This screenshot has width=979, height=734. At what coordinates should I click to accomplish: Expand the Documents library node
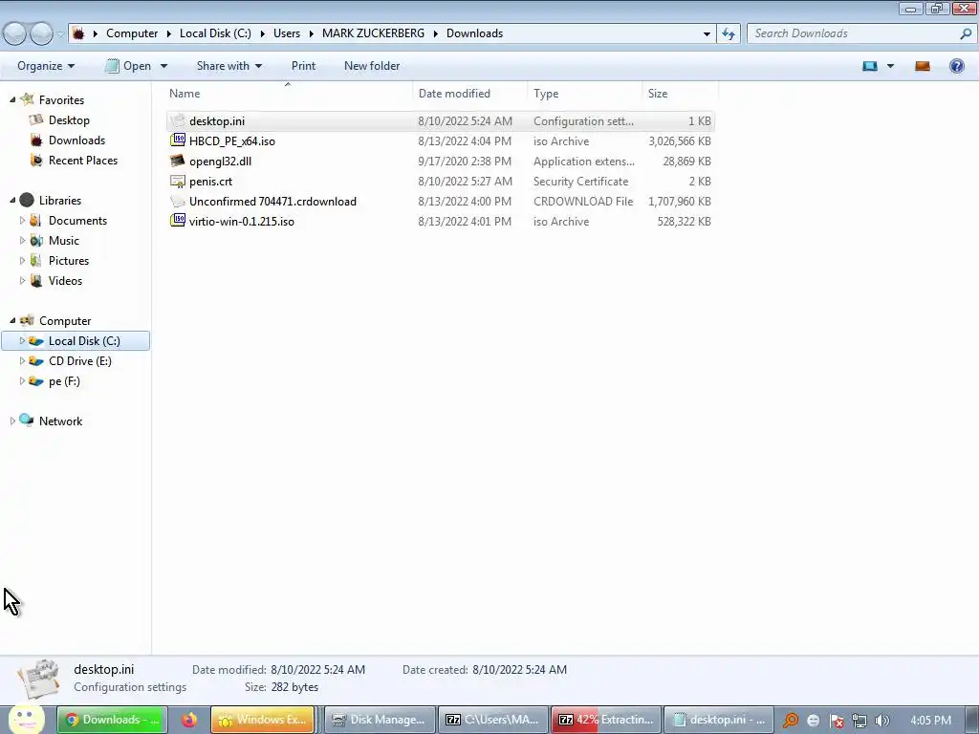pyautogui.click(x=23, y=221)
